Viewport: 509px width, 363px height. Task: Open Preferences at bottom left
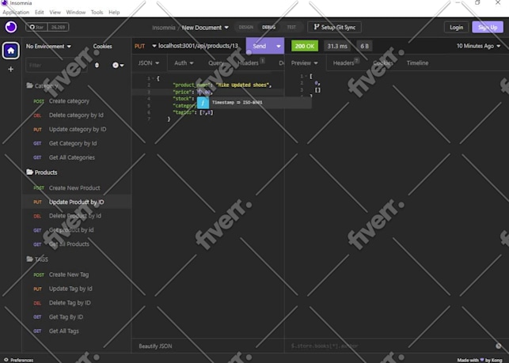point(18,360)
